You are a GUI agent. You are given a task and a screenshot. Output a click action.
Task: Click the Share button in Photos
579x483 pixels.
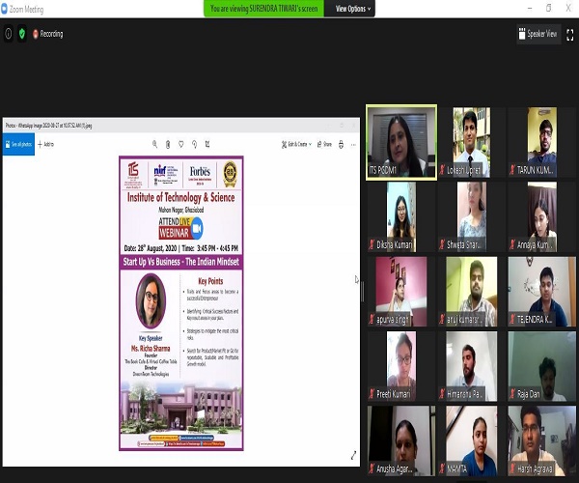click(x=324, y=144)
